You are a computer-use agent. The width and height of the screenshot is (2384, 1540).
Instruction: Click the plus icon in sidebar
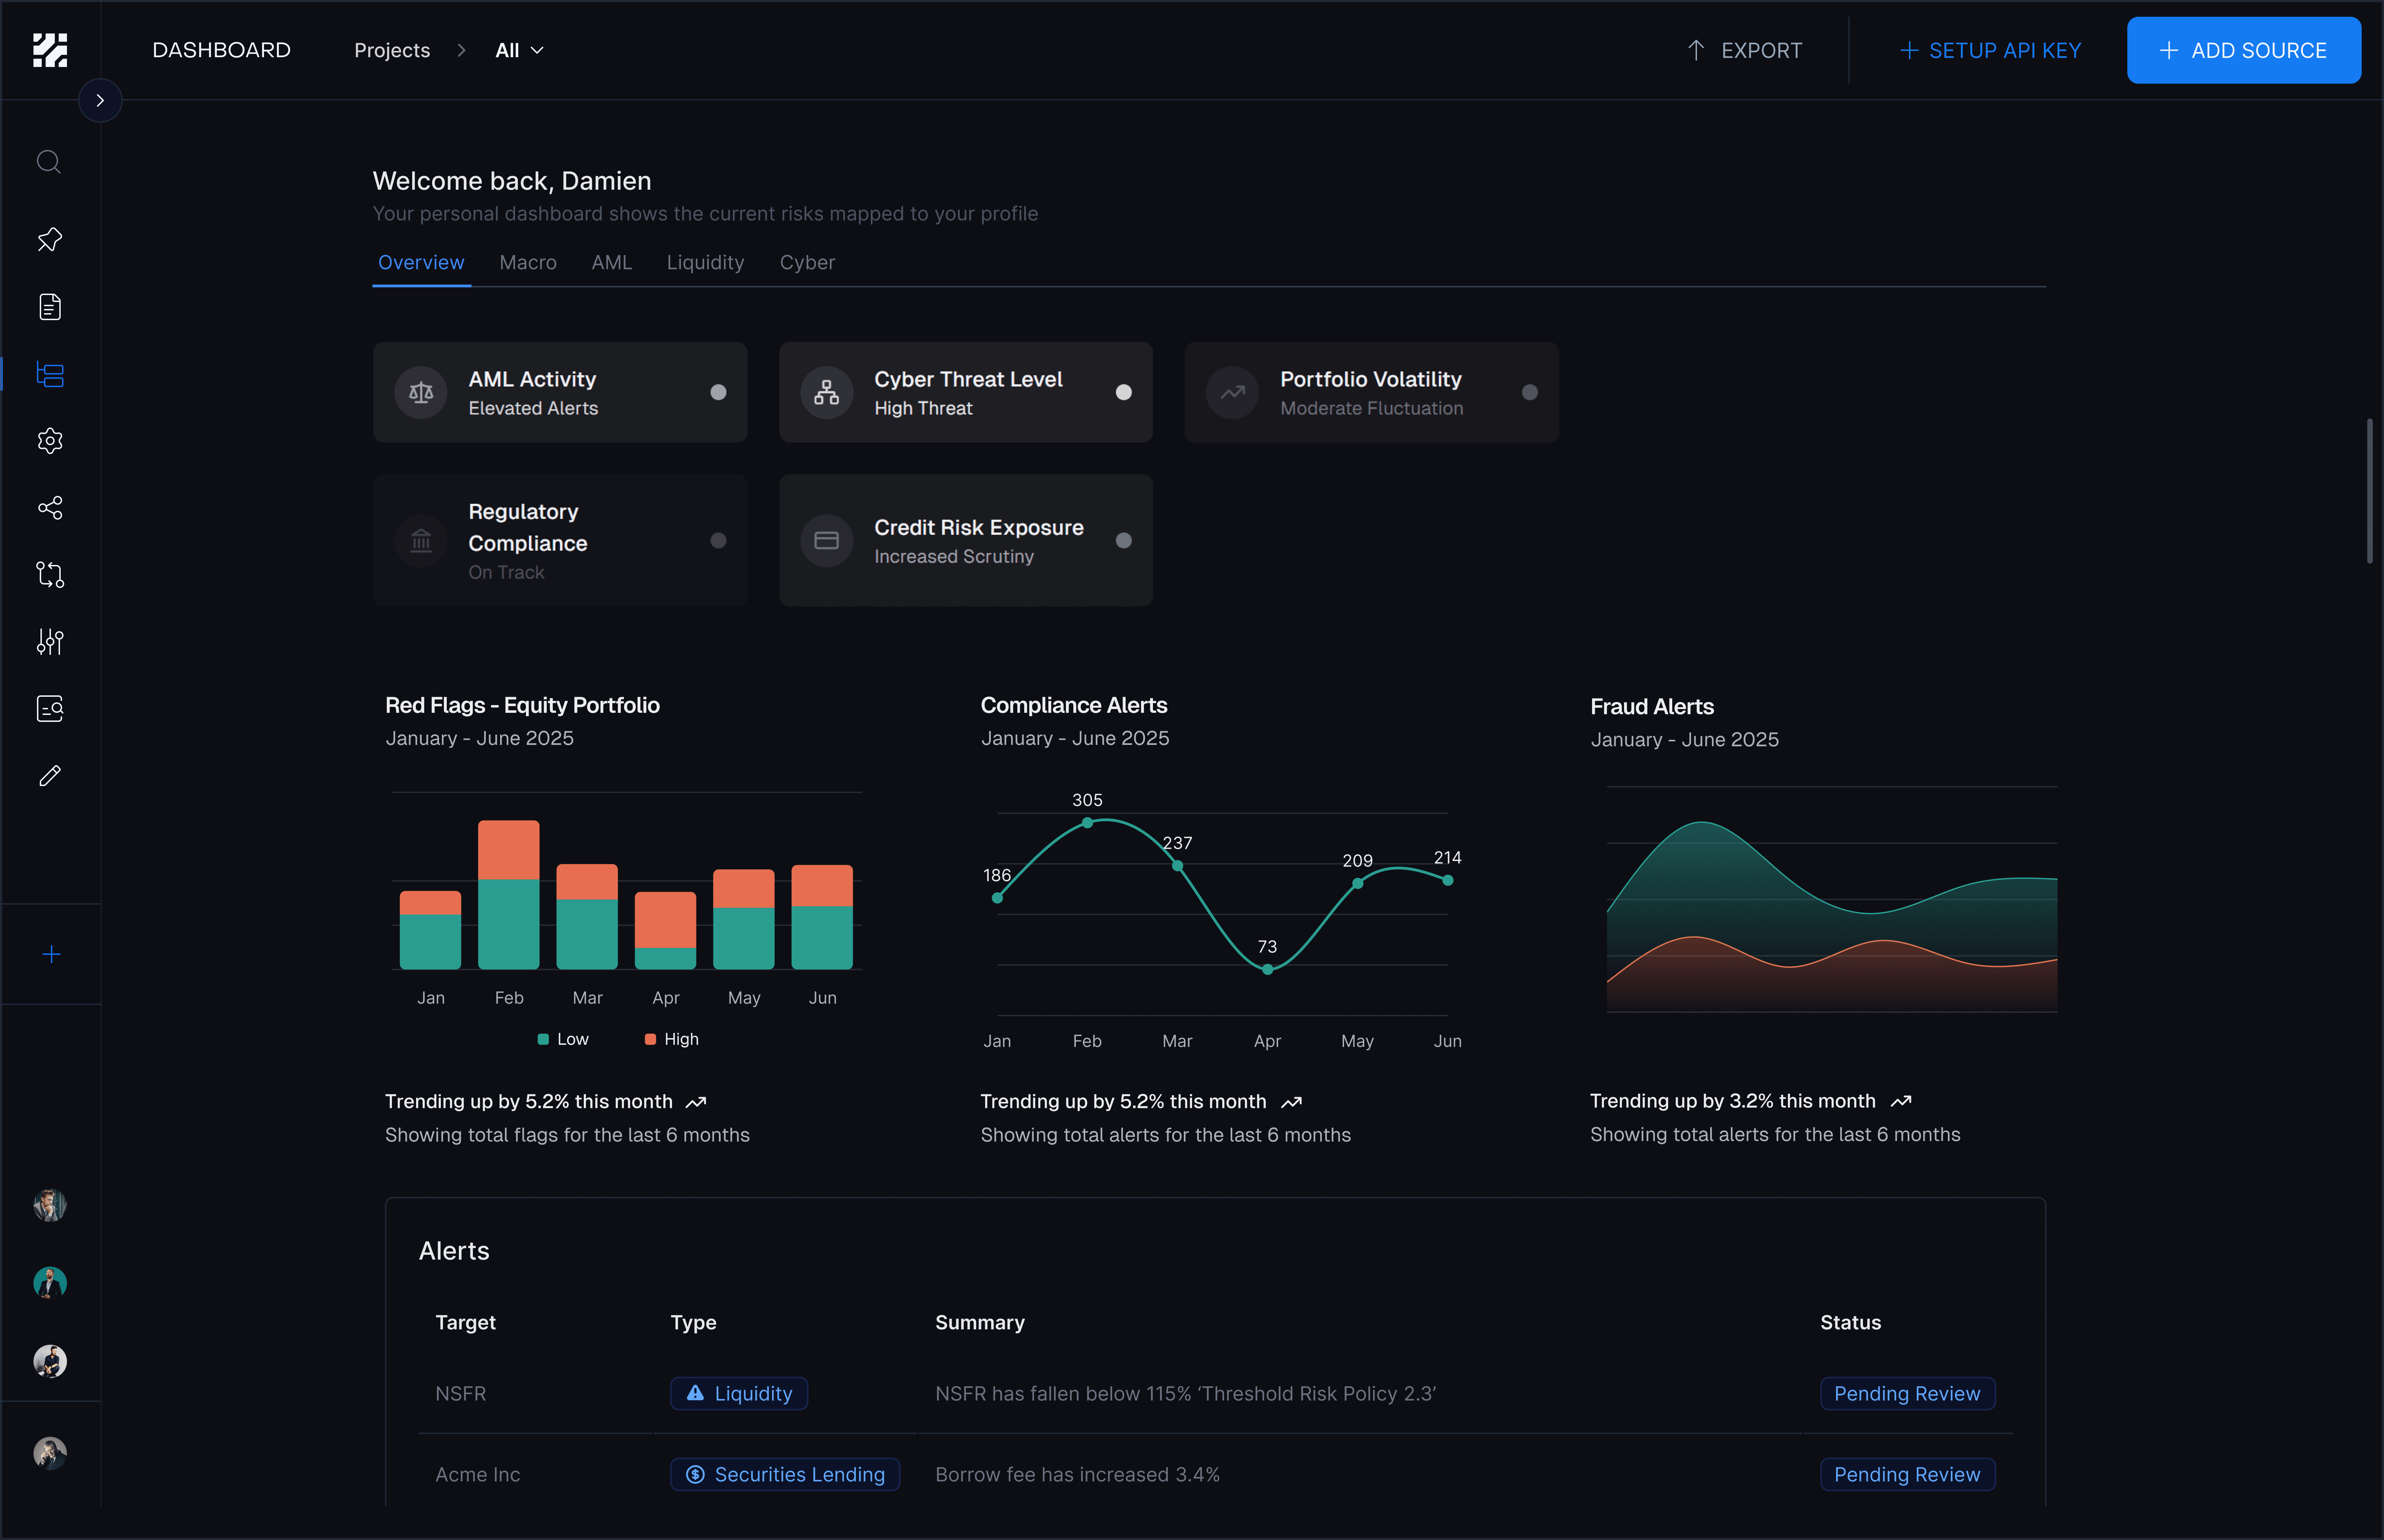point(52,955)
